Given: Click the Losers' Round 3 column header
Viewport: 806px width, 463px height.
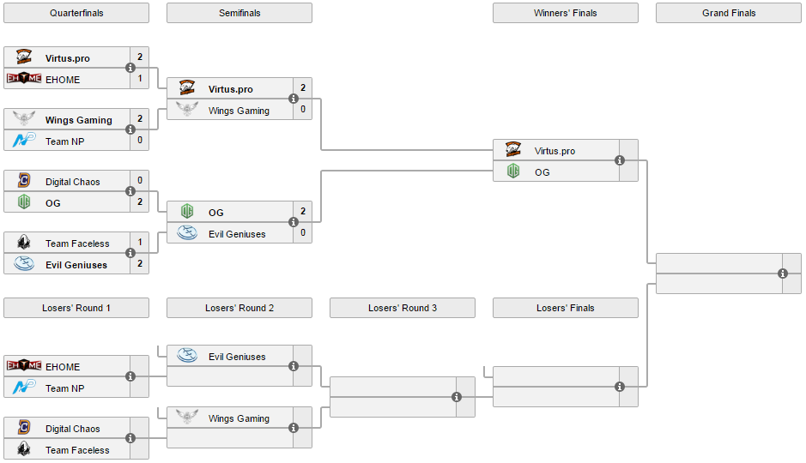Looking at the screenshot, I should (403, 308).
